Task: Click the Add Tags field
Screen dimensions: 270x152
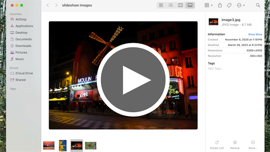Action: (x=215, y=69)
